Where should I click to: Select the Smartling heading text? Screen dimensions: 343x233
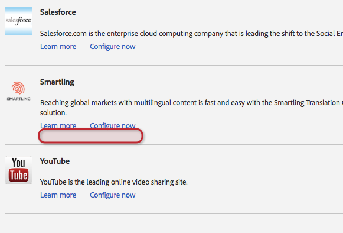pyautogui.click(x=57, y=82)
